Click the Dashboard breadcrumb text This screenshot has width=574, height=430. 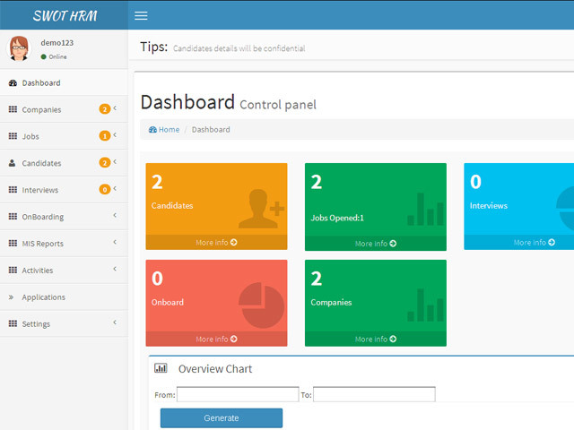(x=211, y=129)
